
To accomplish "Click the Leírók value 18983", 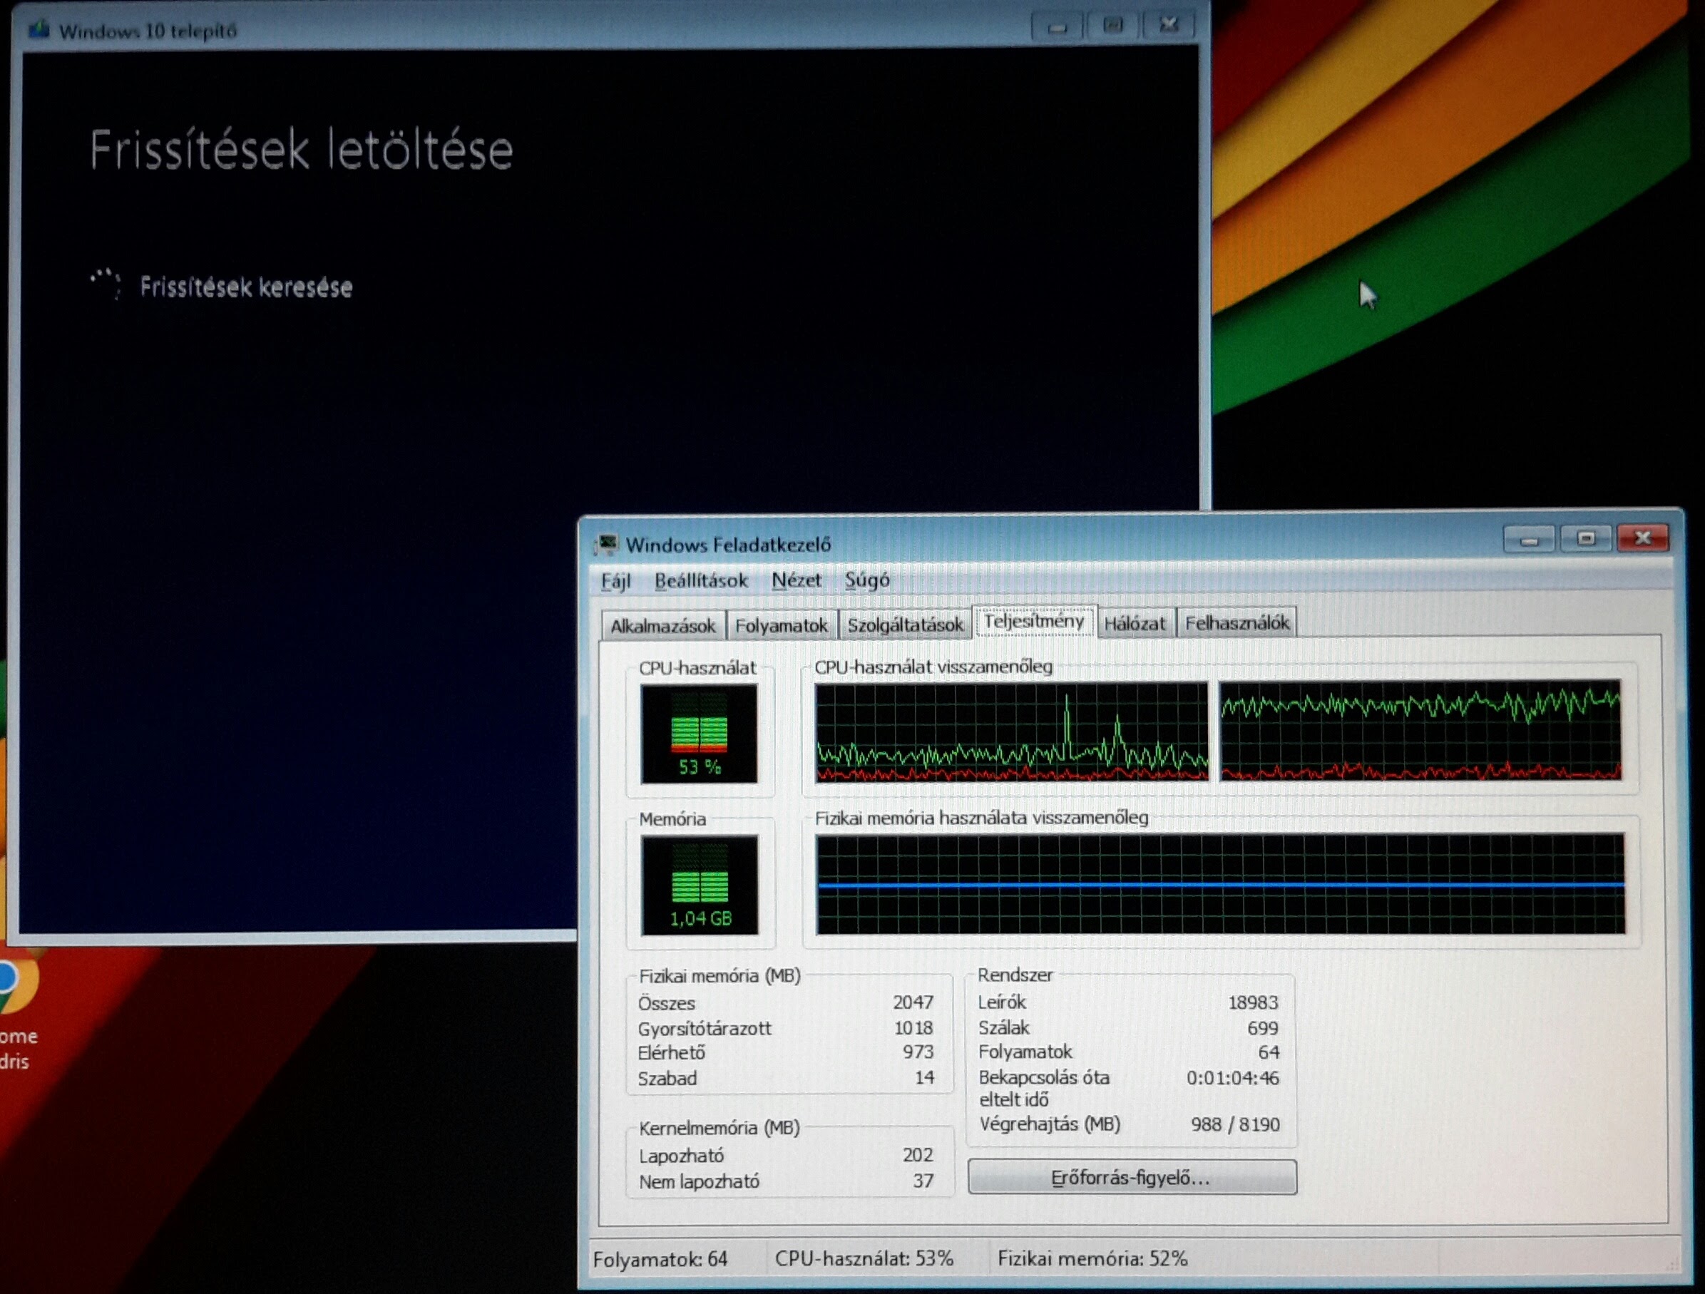I will tap(1252, 1002).
